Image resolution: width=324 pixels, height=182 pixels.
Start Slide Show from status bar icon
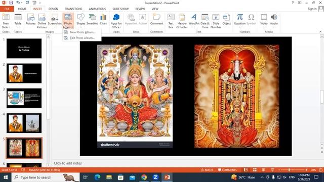point(273,170)
